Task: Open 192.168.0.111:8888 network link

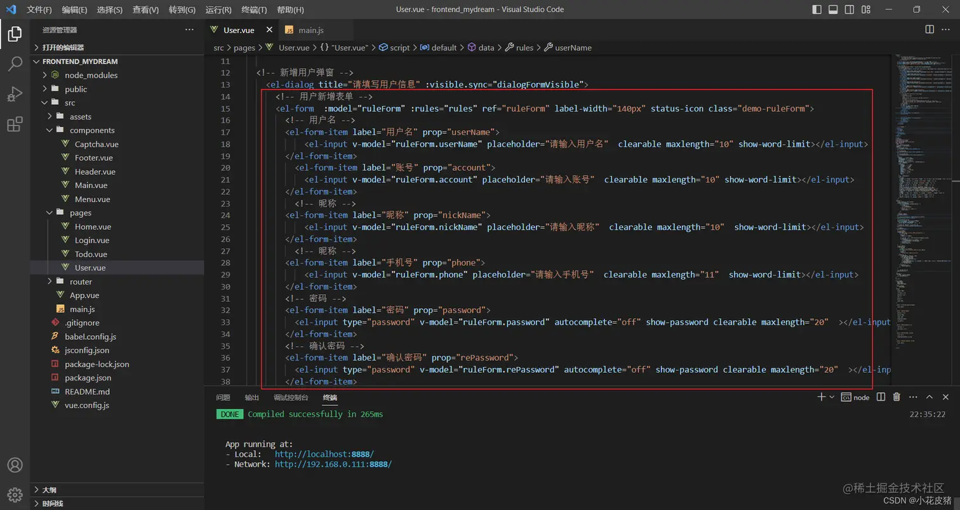Action: (333, 464)
